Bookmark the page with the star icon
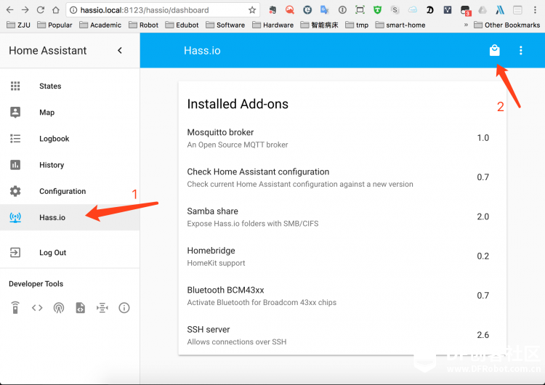Image resolution: width=545 pixels, height=385 pixels. (x=252, y=10)
